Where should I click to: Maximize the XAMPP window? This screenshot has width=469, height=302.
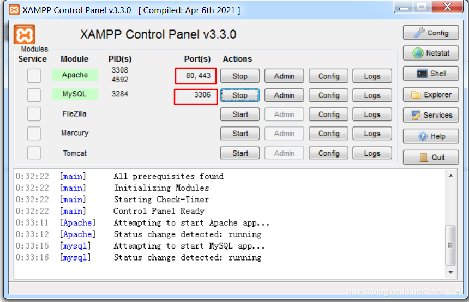coord(422,7)
